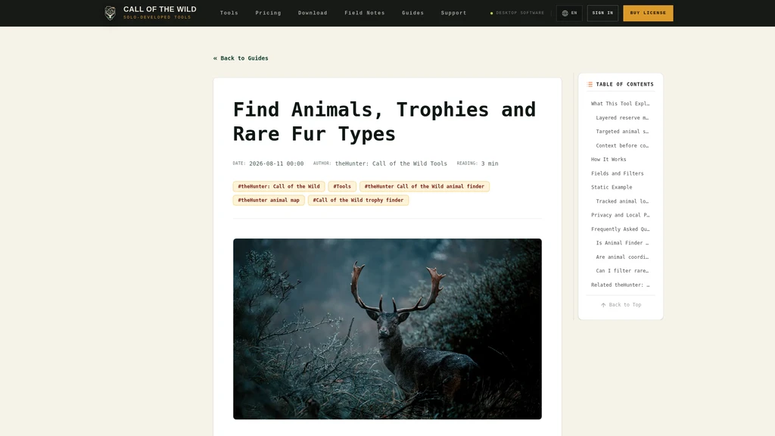Open the Support page
The width and height of the screenshot is (775, 436).
pos(453,13)
